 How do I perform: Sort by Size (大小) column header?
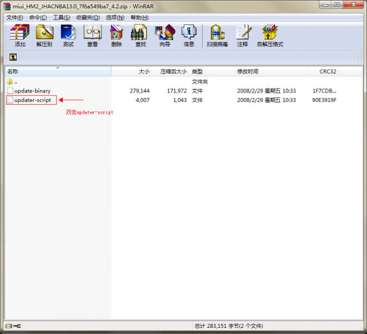pos(132,71)
